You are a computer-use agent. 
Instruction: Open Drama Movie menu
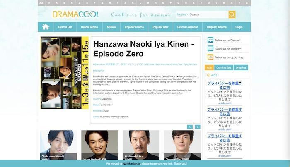(x=89, y=27)
